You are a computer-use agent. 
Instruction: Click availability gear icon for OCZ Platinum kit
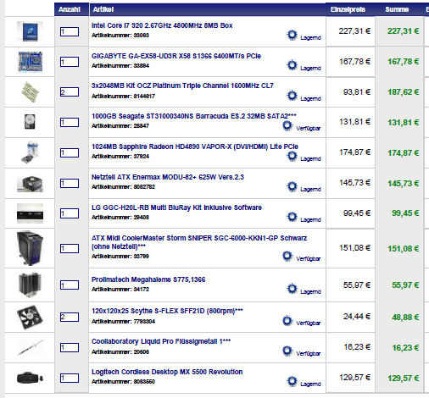(x=292, y=96)
